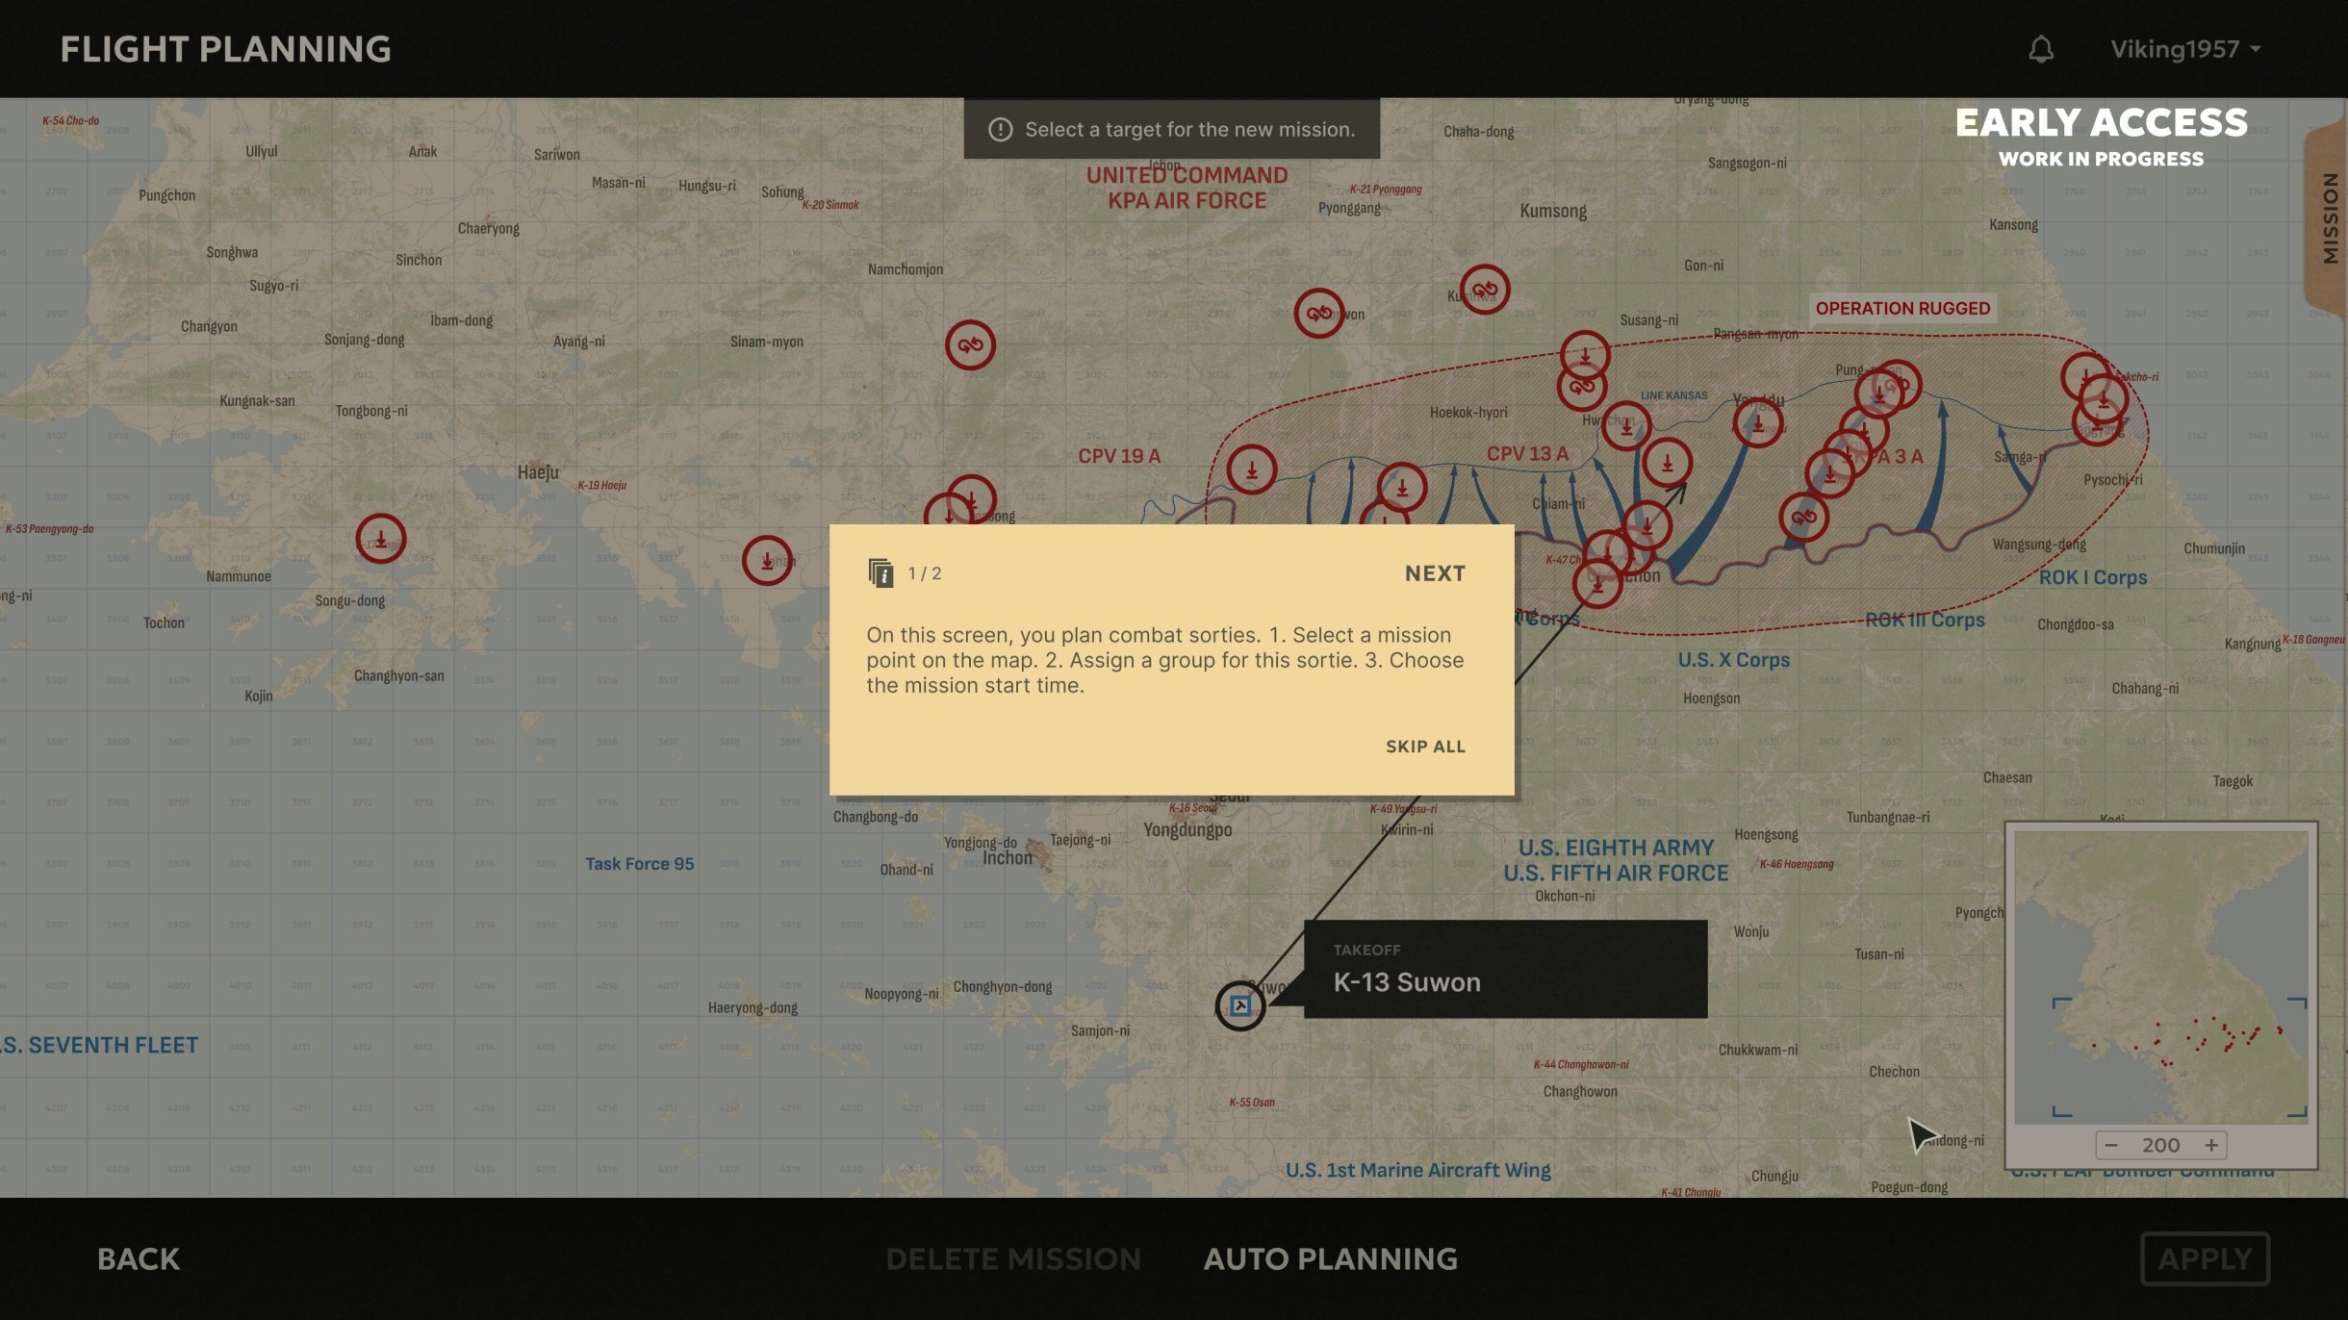2348x1320 pixels.
Task: Click the minimap overview of Korea
Action: (x=2161, y=977)
